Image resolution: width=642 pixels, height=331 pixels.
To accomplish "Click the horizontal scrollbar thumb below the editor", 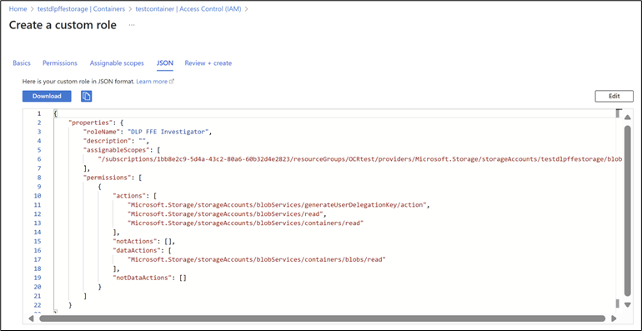I will [x=322, y=318].
